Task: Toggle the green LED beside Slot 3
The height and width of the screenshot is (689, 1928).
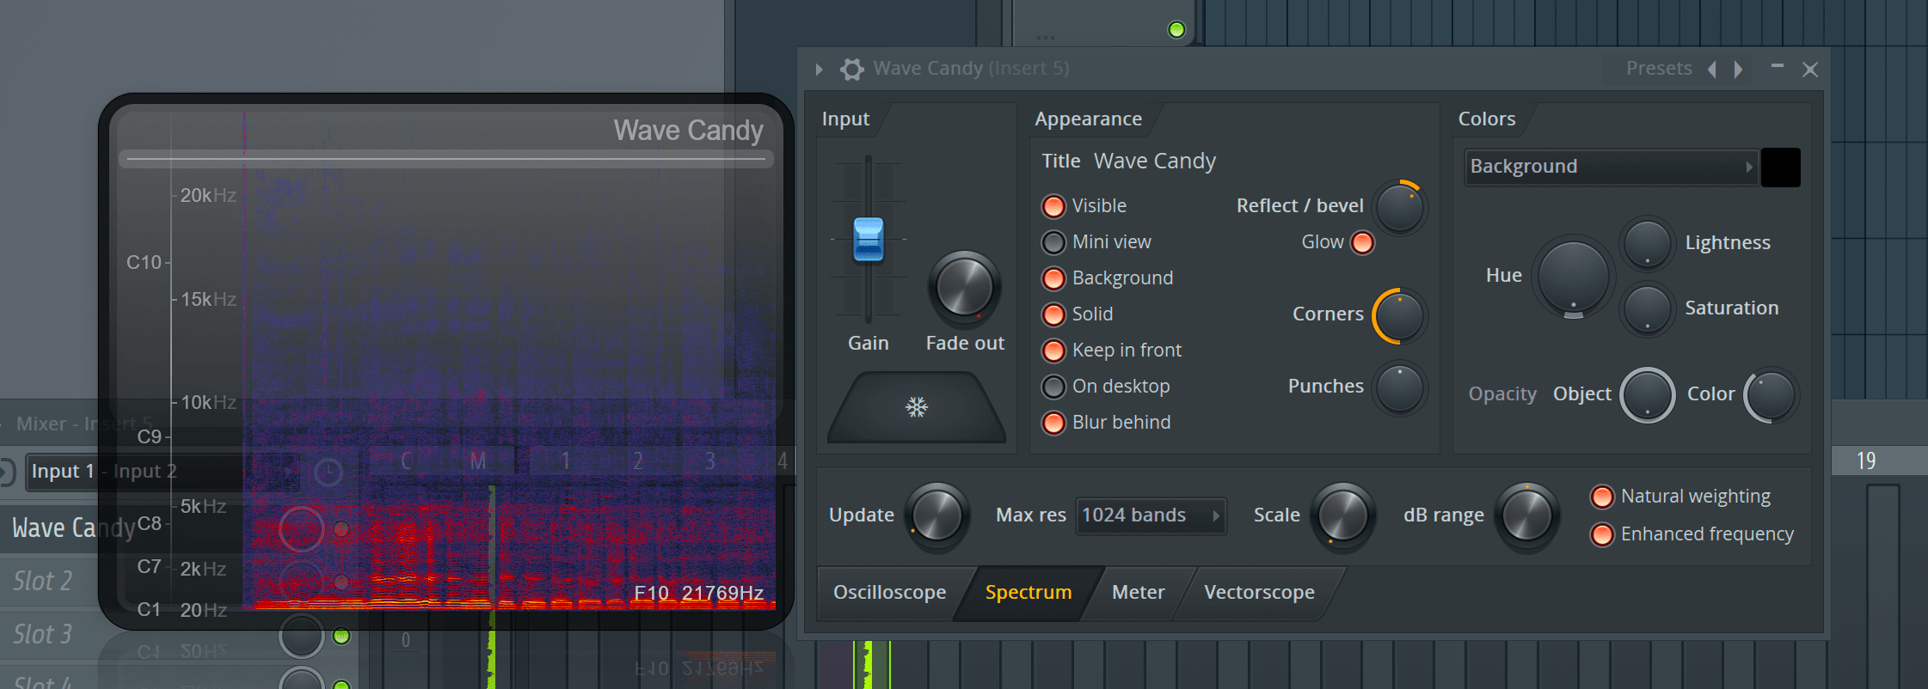Action: [x=341, y=637]
